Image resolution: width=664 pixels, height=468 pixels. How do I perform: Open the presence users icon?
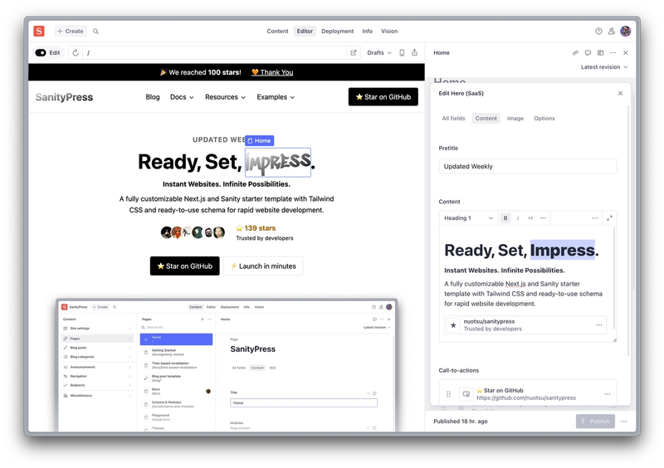pyautogui.click(x=612, y=31)
